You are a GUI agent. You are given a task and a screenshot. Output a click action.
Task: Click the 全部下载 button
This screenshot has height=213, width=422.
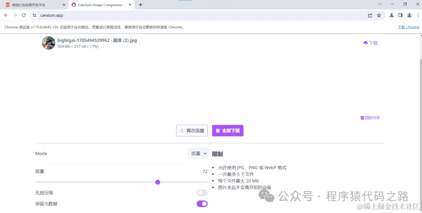[228, 131]
